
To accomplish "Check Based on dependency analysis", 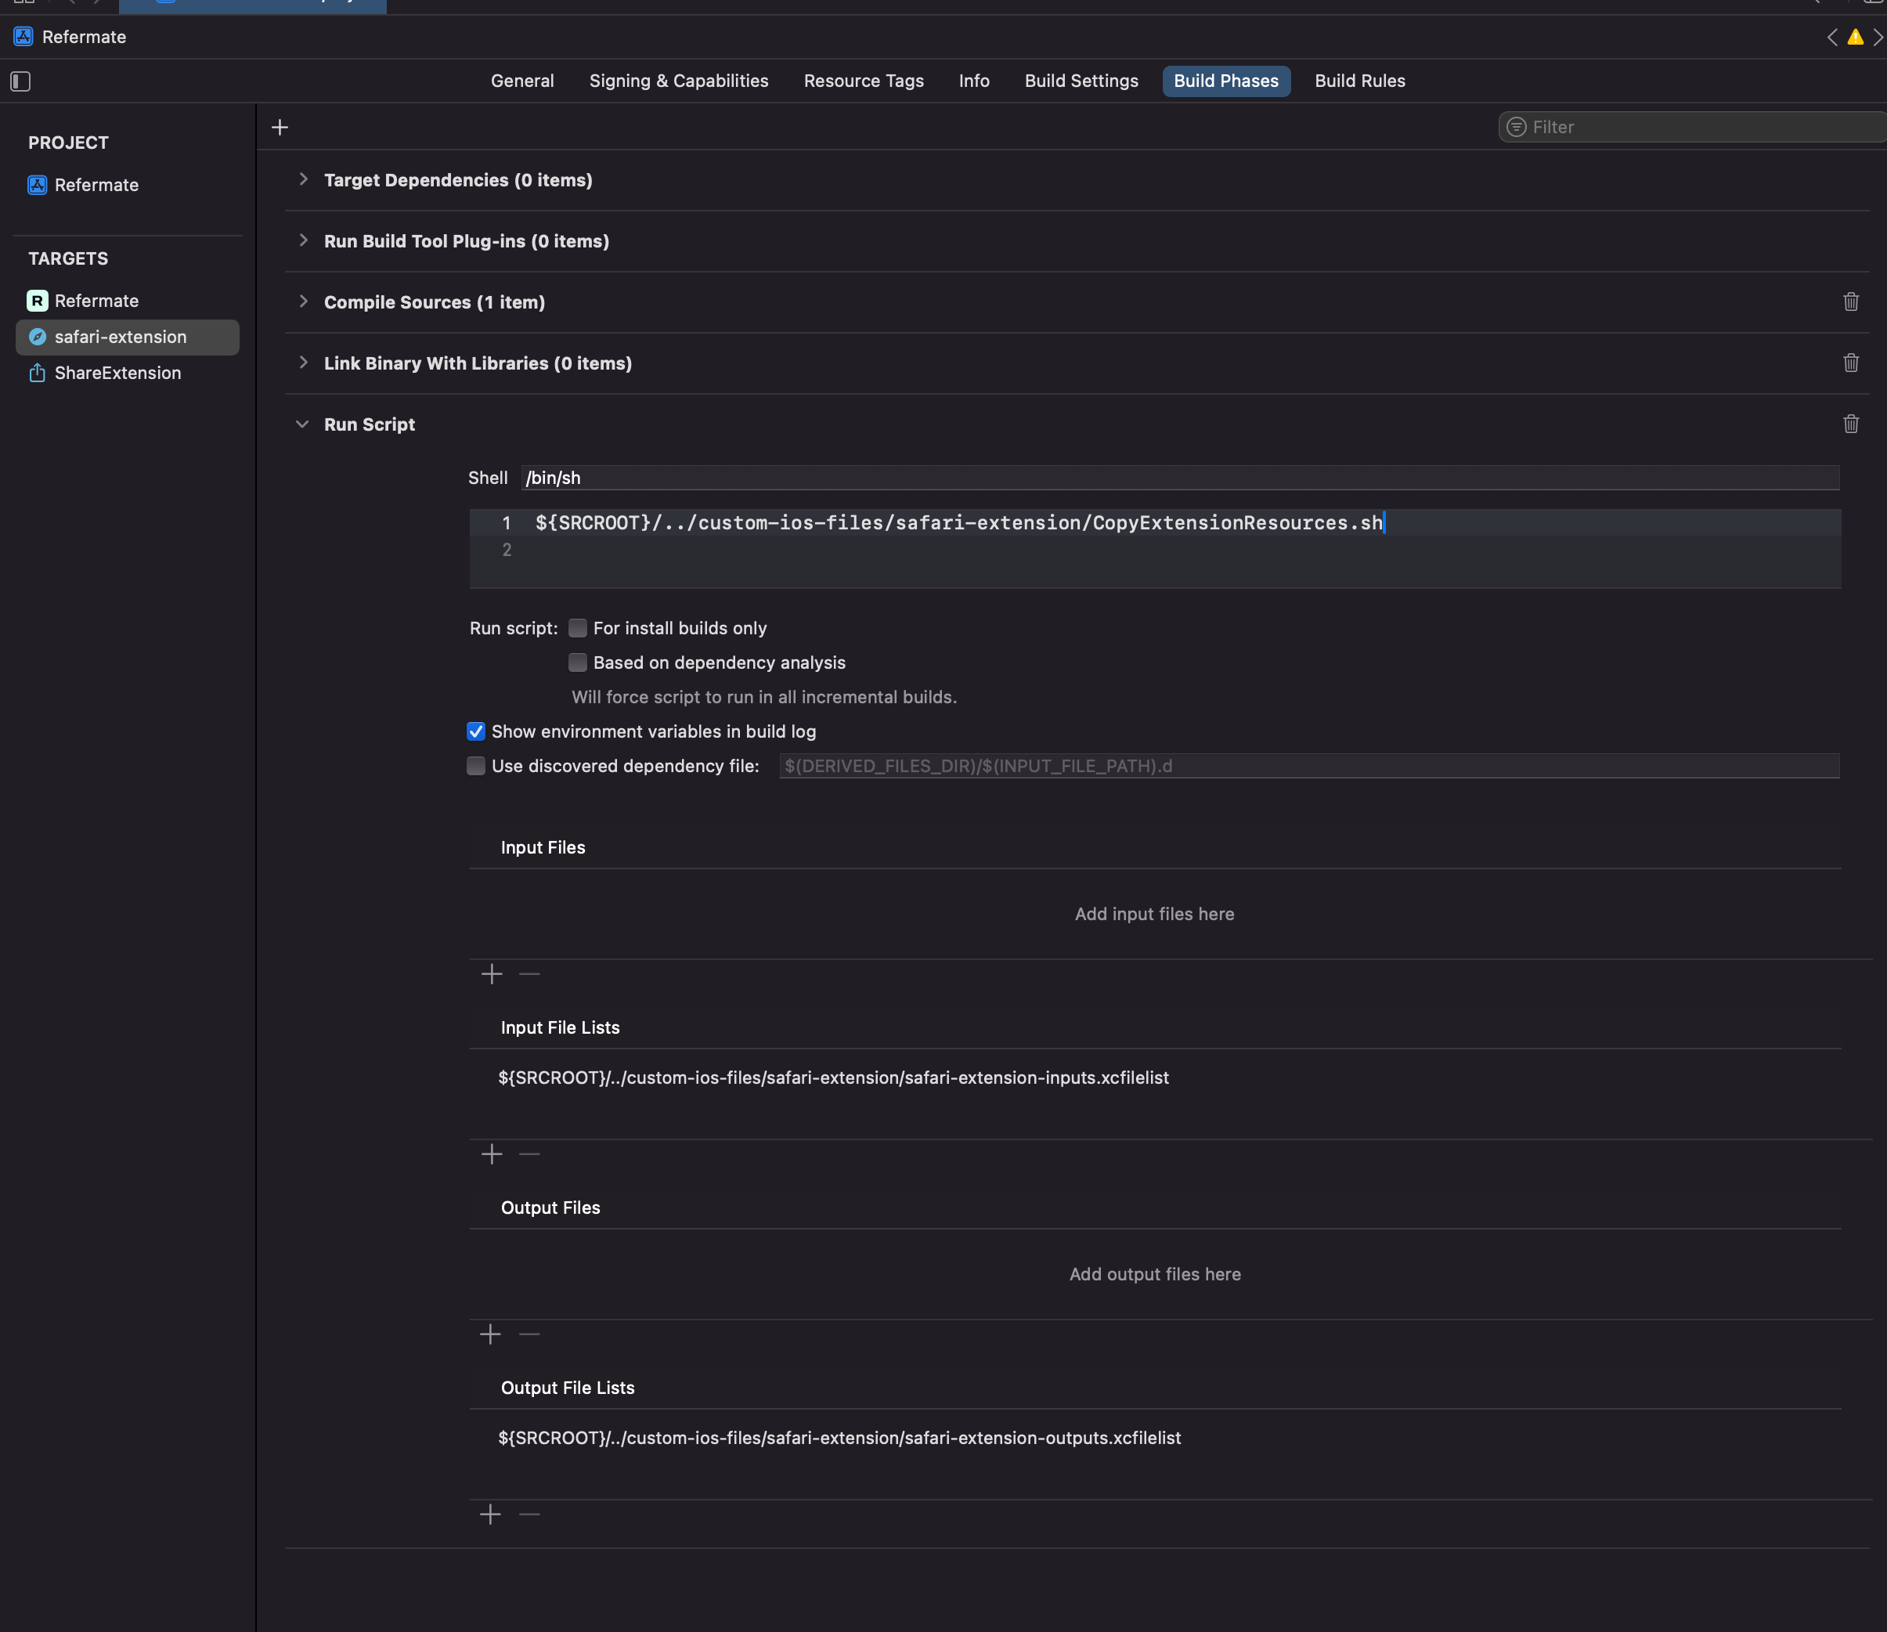I will pyautogui.click(x=577, y=663).
